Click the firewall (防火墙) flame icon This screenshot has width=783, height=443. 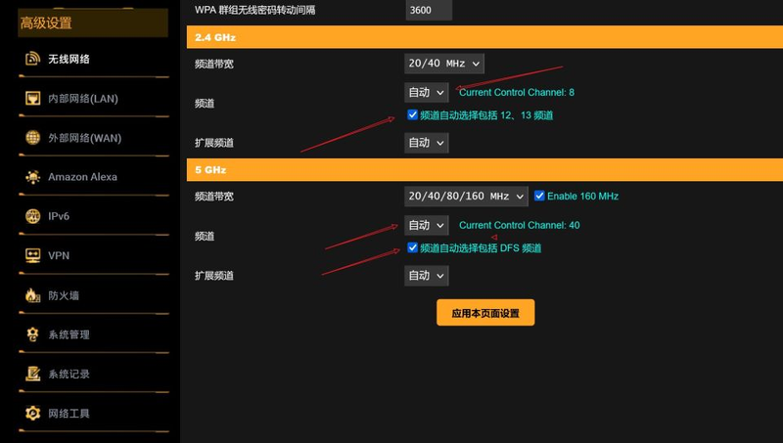click(x=32, y=295)
